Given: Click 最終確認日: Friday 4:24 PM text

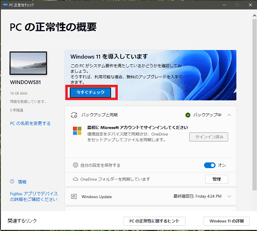Looking at the screenshot, I should [x=197, y=196].
